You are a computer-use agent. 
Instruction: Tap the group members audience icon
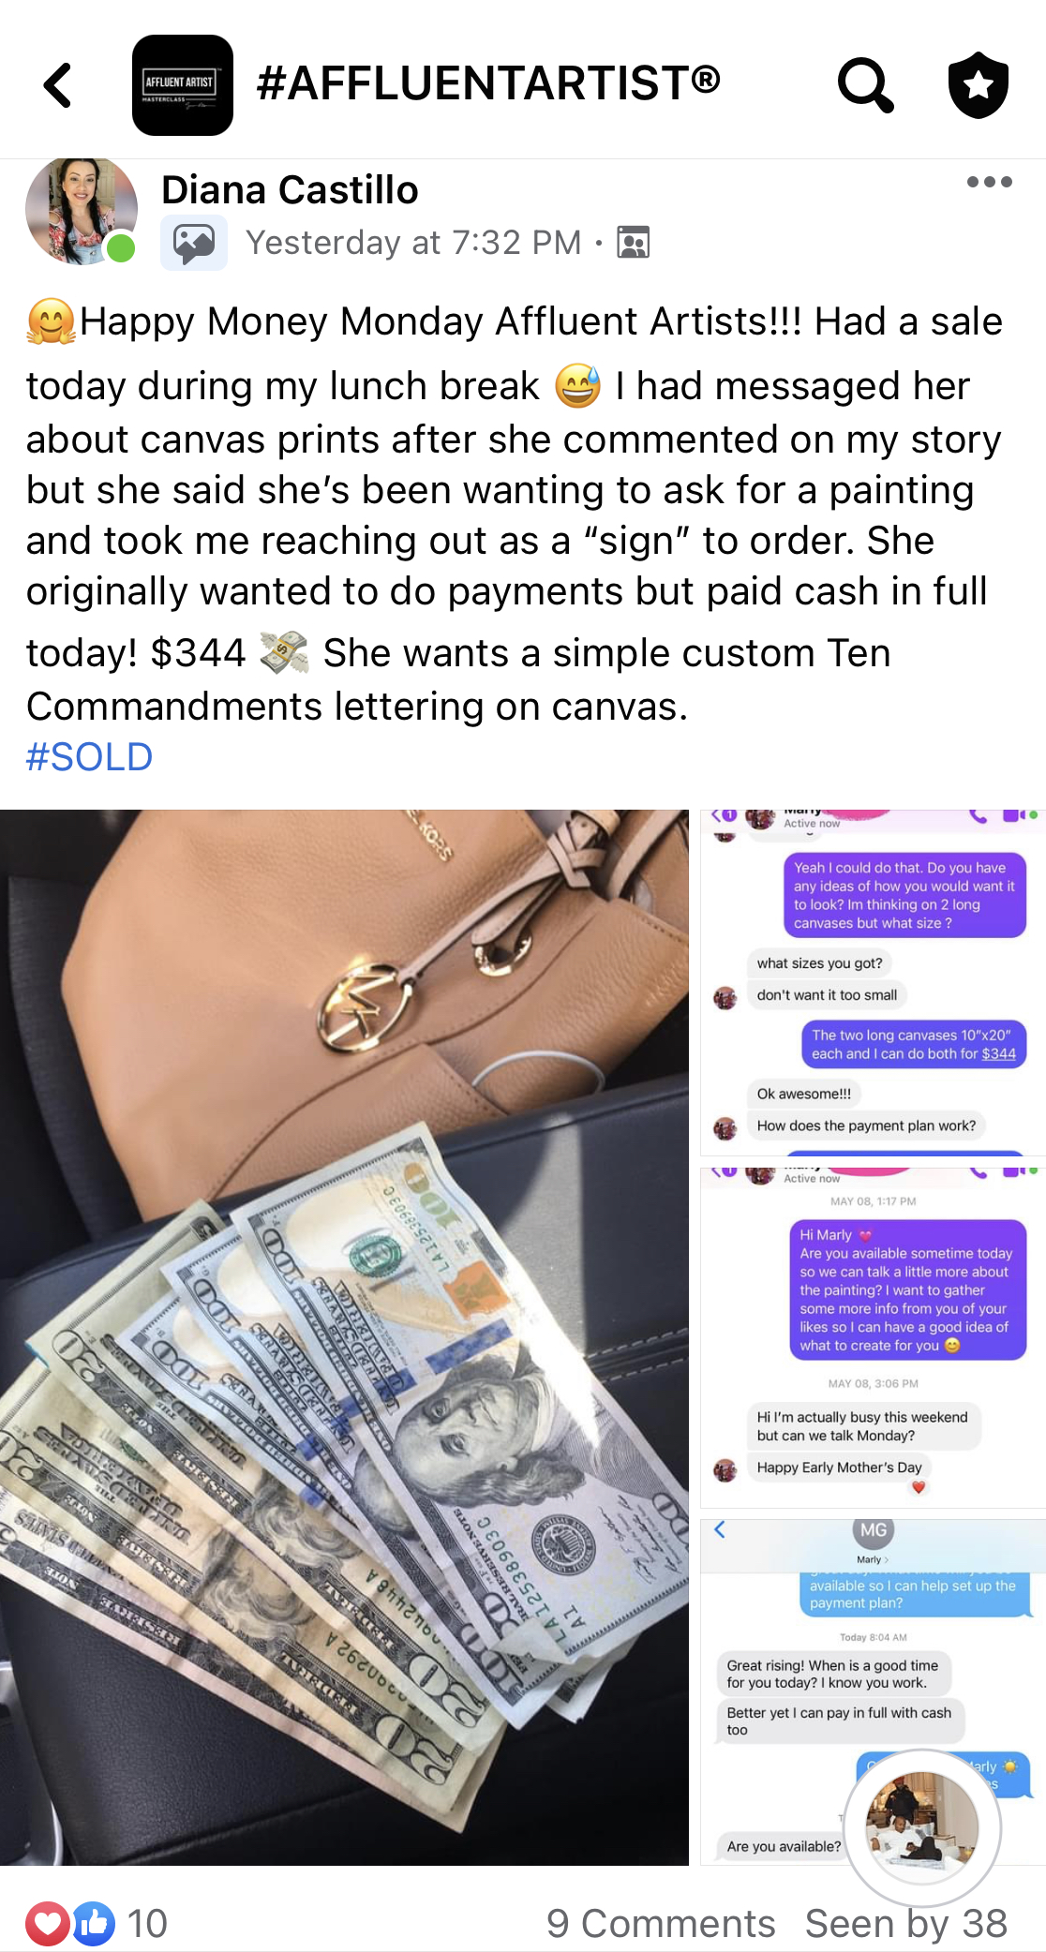(x=634, y=243)
